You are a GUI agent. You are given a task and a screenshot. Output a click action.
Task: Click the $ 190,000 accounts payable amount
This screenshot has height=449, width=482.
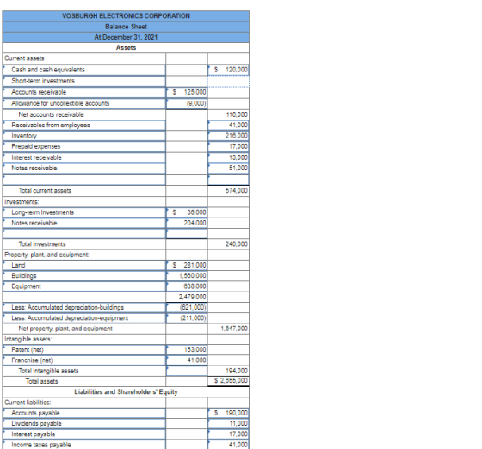[228, 414]
